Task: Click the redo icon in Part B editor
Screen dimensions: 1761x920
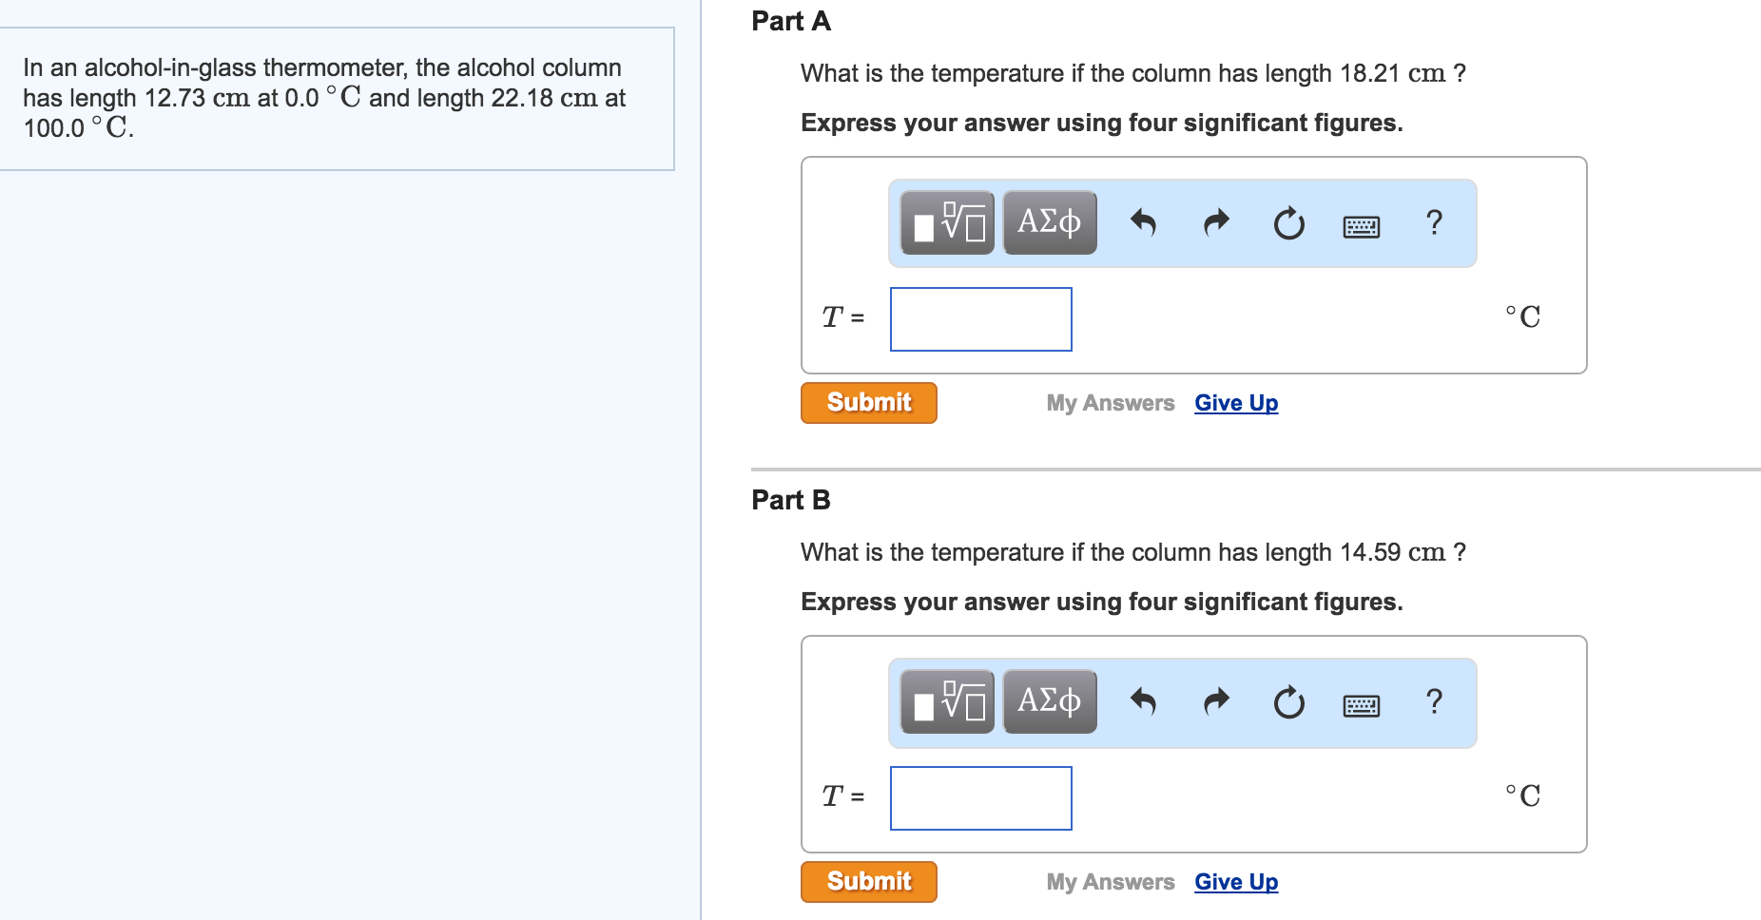Action: pos(1215,701)
